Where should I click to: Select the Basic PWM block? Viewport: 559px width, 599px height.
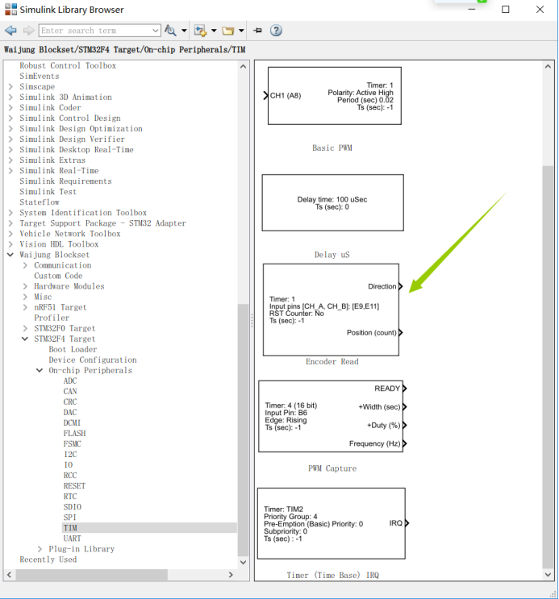(334, 96)
